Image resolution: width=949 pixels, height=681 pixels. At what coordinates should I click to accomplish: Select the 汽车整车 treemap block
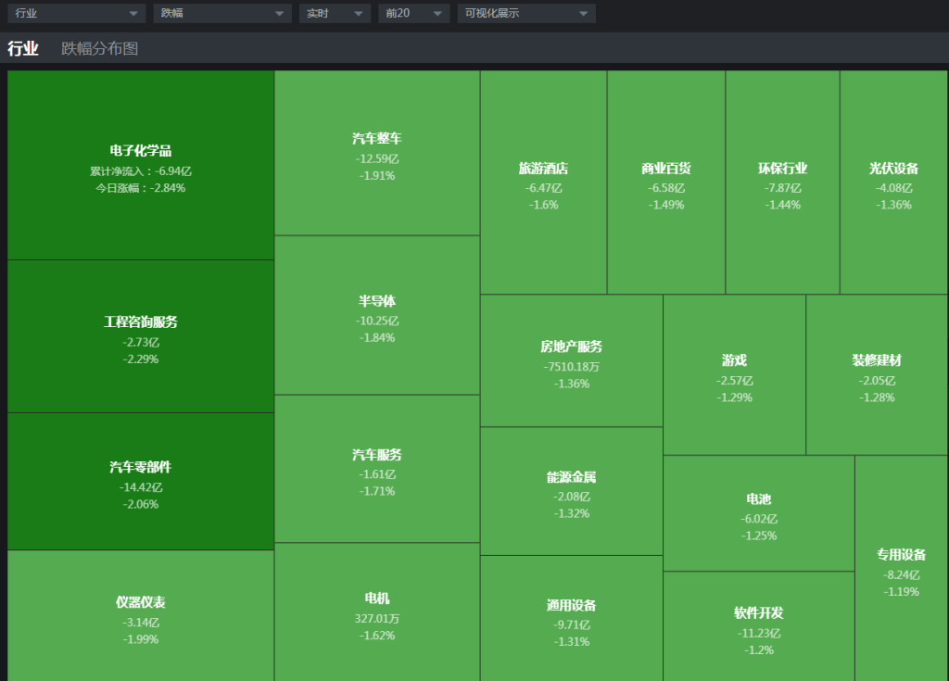click(377, 153)
